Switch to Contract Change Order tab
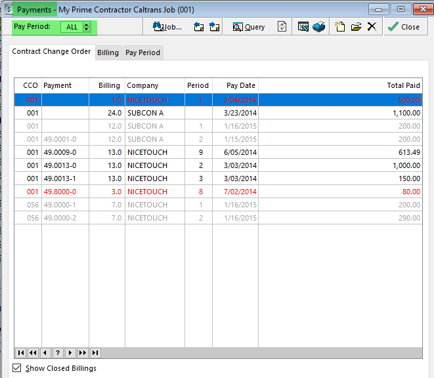Image resolution: width=434 pixels, height=378 pixels. point(51,51)
